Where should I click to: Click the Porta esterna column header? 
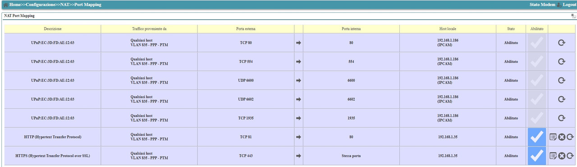click(x=246, y=29)
